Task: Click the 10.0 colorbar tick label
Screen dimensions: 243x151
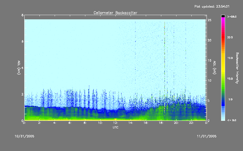Action: coord(230,79)
